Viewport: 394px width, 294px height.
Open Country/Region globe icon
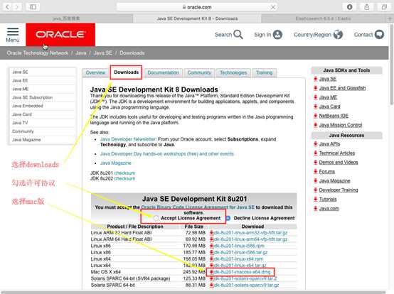tap(338, 35)
